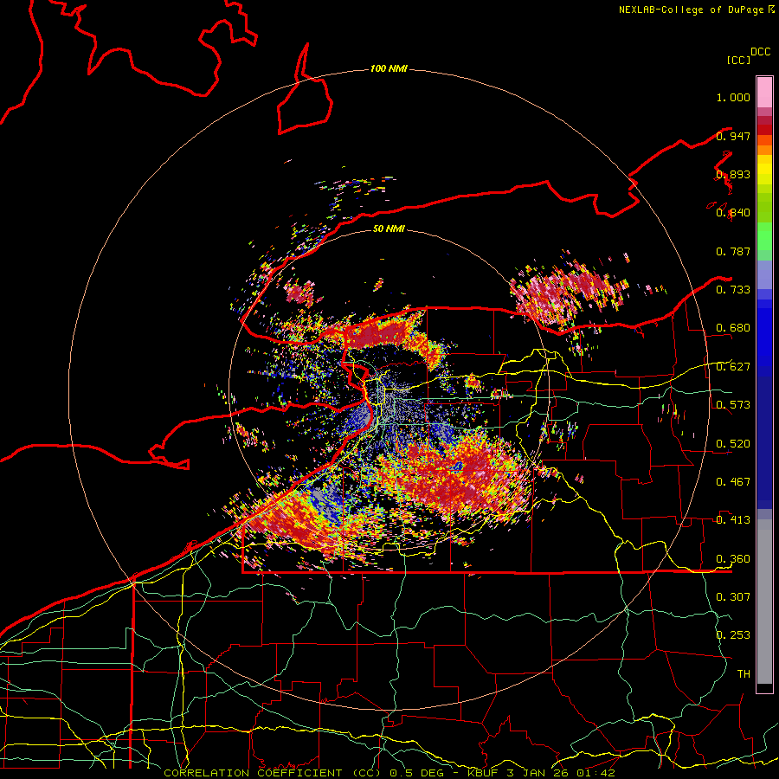Click the 0.573 color scale value

tap(733, 405)
